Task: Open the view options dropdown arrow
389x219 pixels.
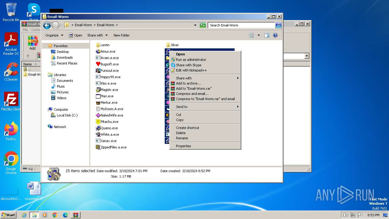Action: click(259, 35)
